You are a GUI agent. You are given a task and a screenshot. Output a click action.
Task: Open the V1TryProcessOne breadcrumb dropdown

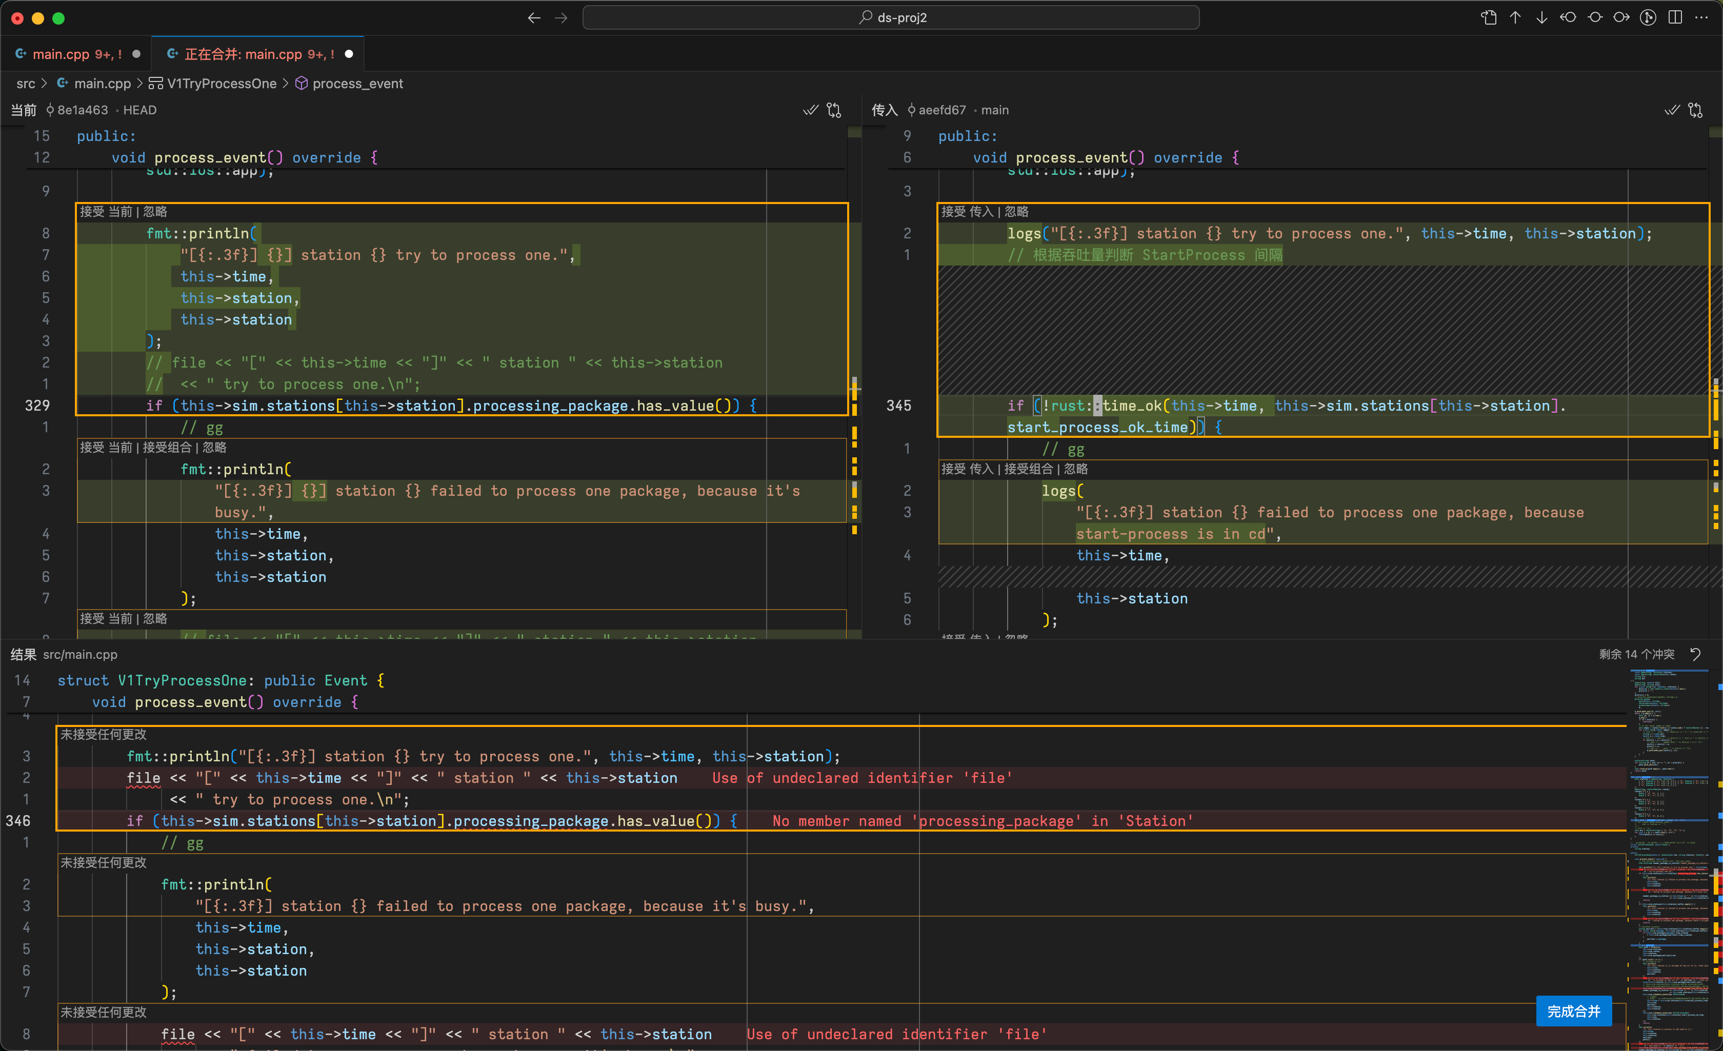(x=222, y=83)
